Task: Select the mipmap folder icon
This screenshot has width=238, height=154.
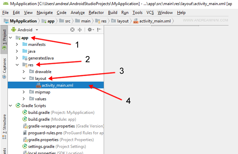Action: tap(32, 92)
